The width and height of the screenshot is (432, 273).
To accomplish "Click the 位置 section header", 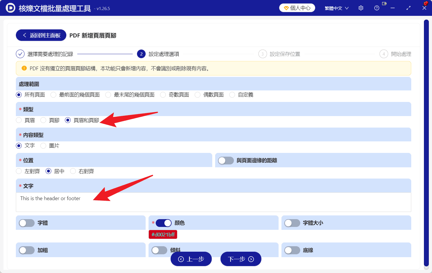I will [114, 160].
